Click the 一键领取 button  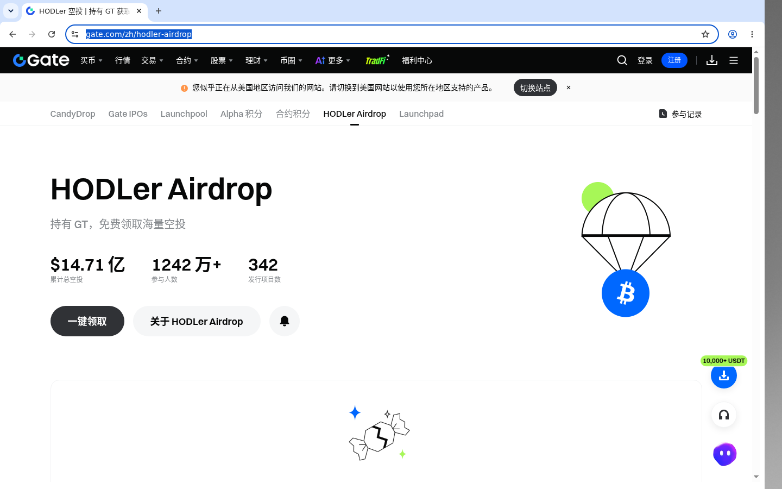(x=87, y=321)
